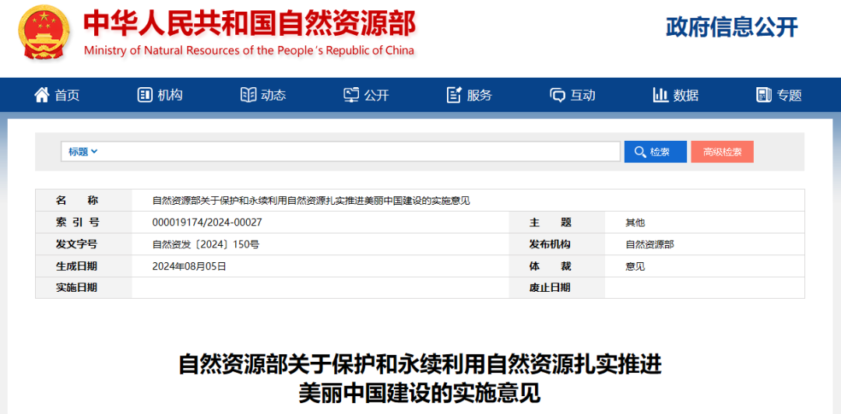Select the 体裁 value 意见
841x414 pixels.
[x=635, y=266]
